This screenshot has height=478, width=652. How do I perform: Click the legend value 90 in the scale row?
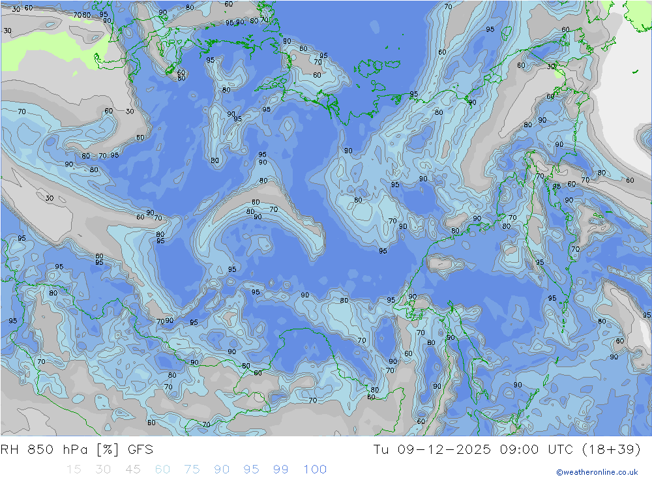click(222, 470)
